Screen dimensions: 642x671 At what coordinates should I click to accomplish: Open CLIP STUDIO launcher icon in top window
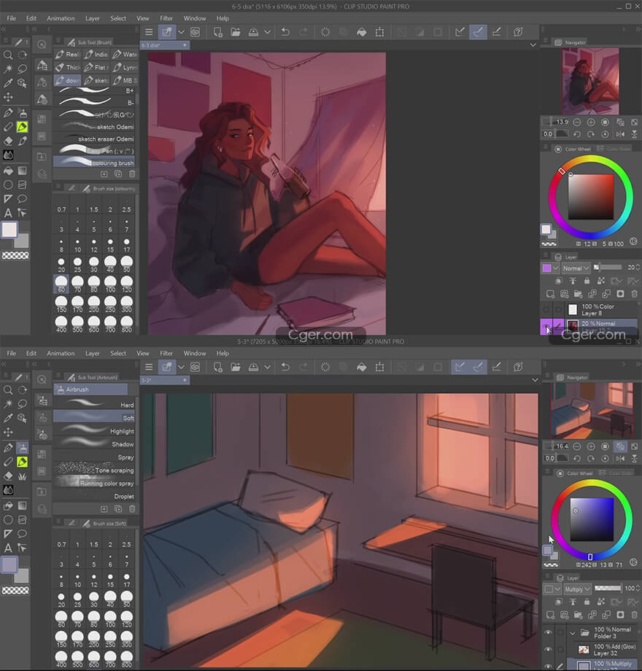pos(196,32)
